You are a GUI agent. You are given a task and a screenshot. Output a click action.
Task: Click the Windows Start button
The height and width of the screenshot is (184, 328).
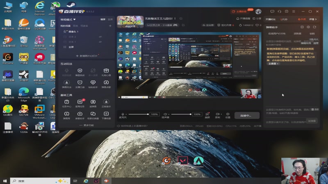point(5,181)
